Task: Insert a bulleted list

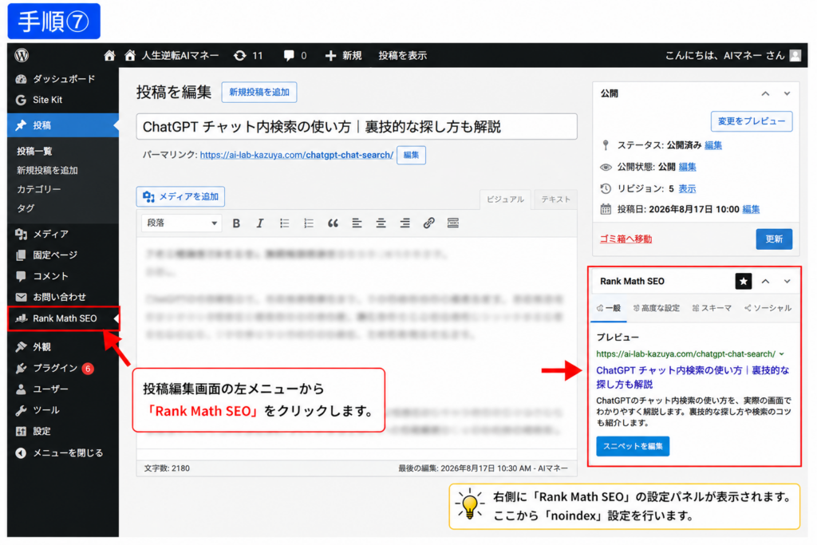Action: [x=284, y=223]
